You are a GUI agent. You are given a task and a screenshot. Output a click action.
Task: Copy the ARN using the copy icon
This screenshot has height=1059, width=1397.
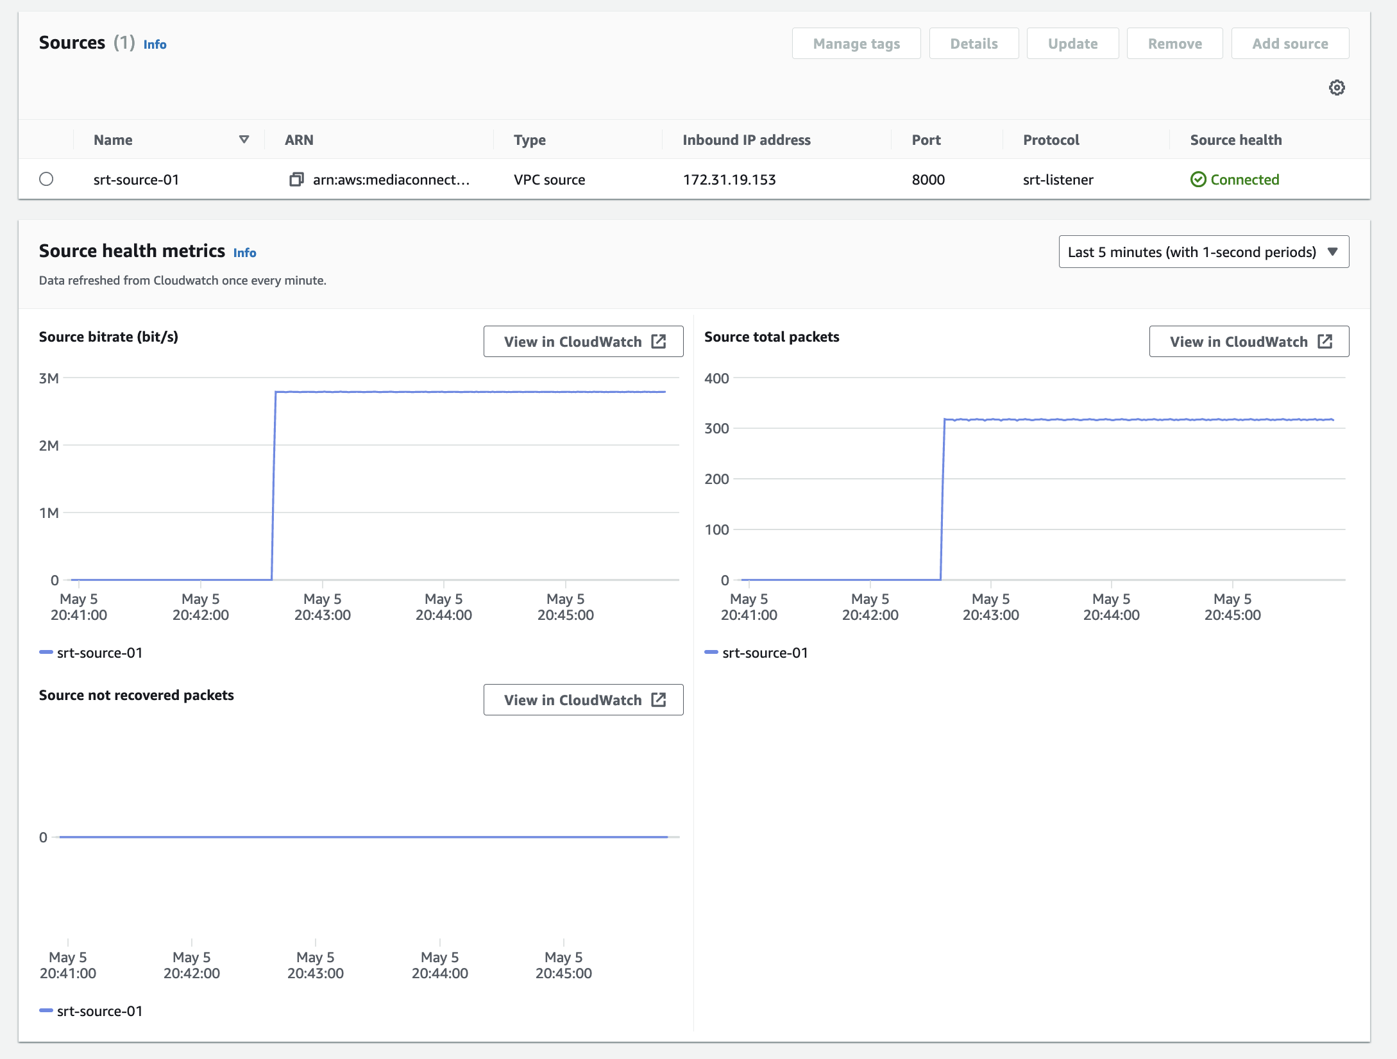[296, 179]
